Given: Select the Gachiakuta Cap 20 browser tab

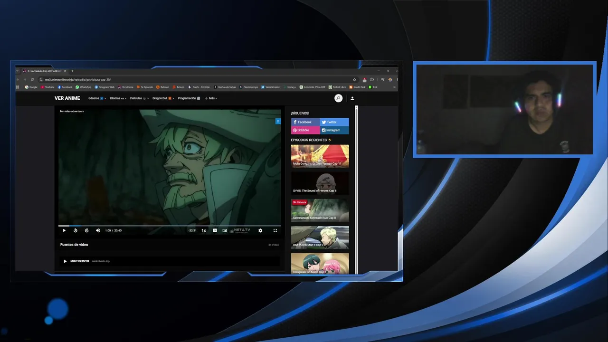Looking at the screenshot, I should tap(45, 71).
